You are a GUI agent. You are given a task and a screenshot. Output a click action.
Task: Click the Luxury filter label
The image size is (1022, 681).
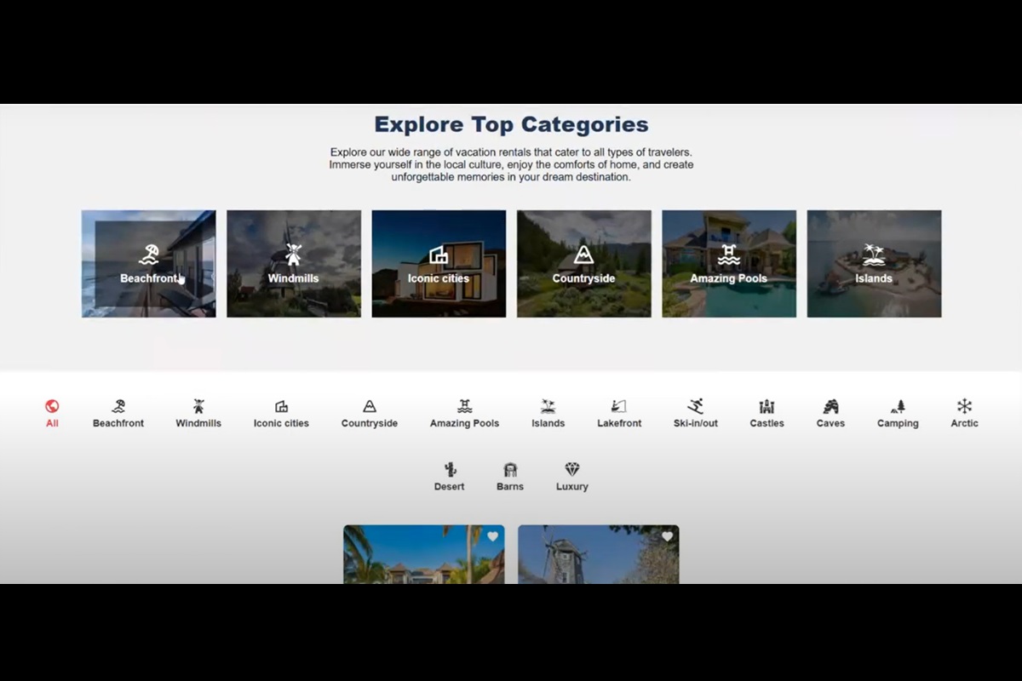tap(572, 487)
